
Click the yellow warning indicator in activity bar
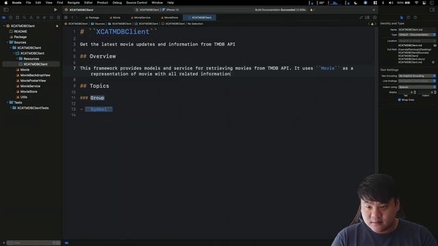[x=312, y=10]
